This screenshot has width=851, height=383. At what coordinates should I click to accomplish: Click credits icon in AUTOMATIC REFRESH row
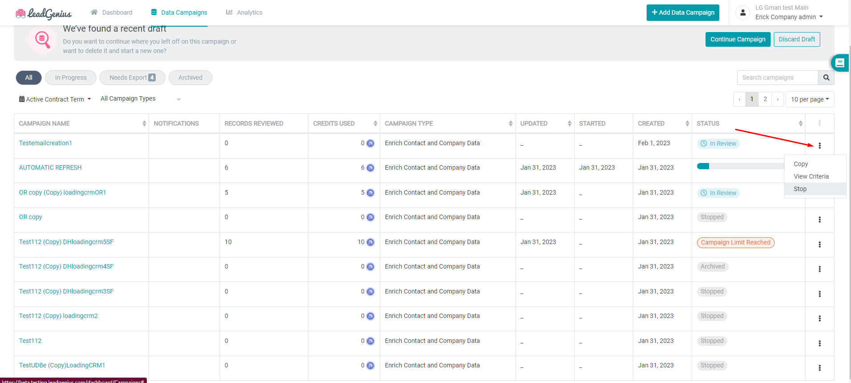370,168
